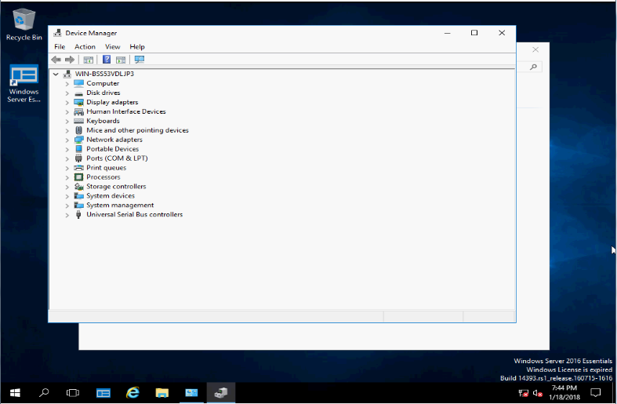The image size is (617, 404).
Task: Open Server Manager from the taskbar
Action: pos(103,393)
